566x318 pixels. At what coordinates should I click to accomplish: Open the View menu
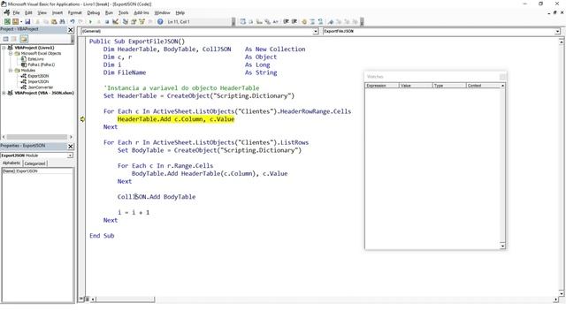point(42,12)
